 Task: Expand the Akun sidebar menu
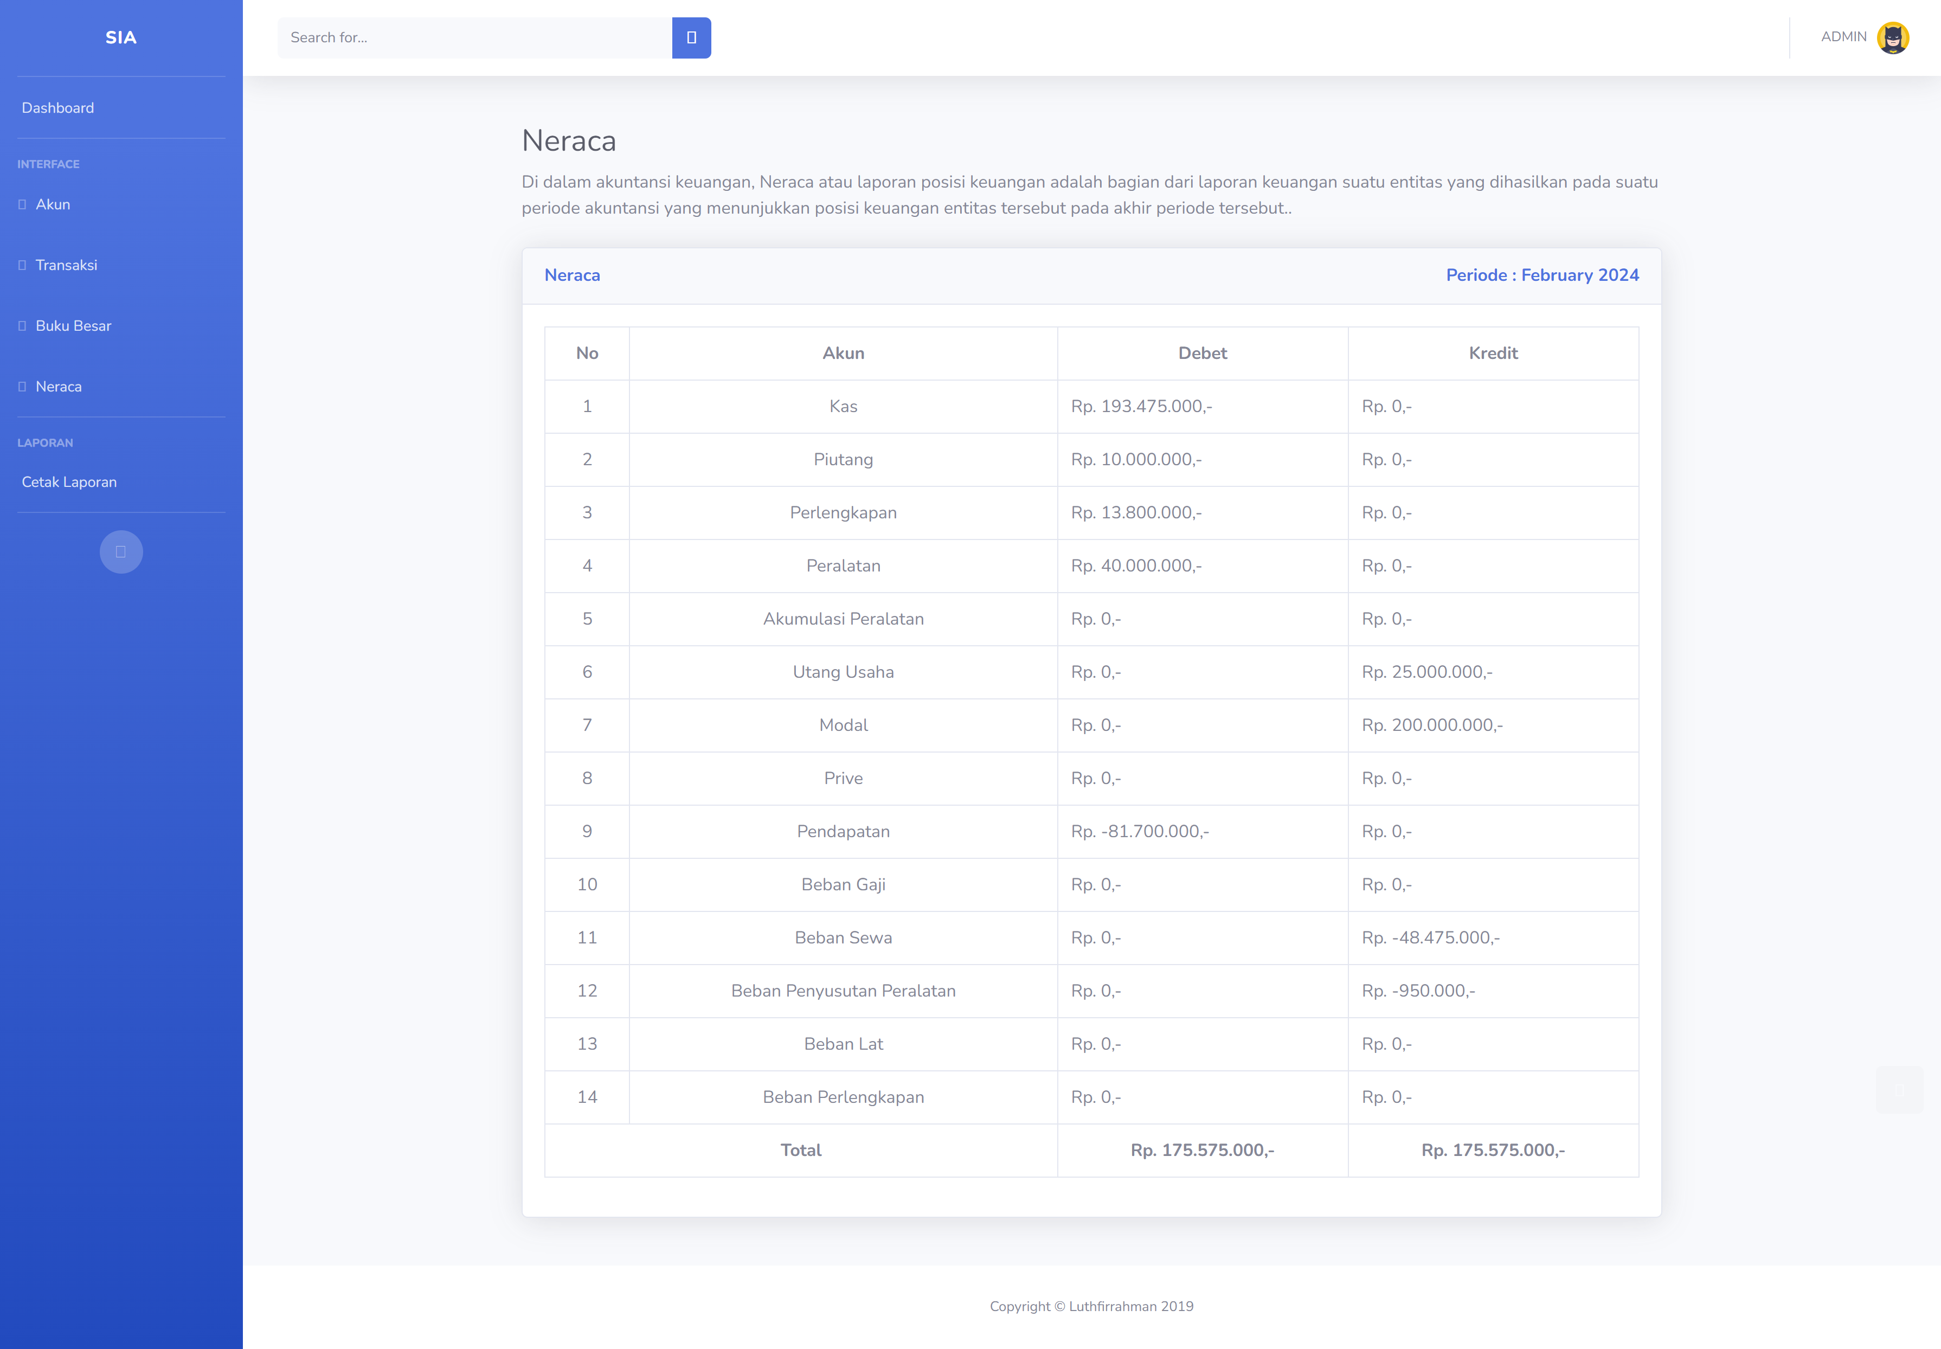coord(53,204)
